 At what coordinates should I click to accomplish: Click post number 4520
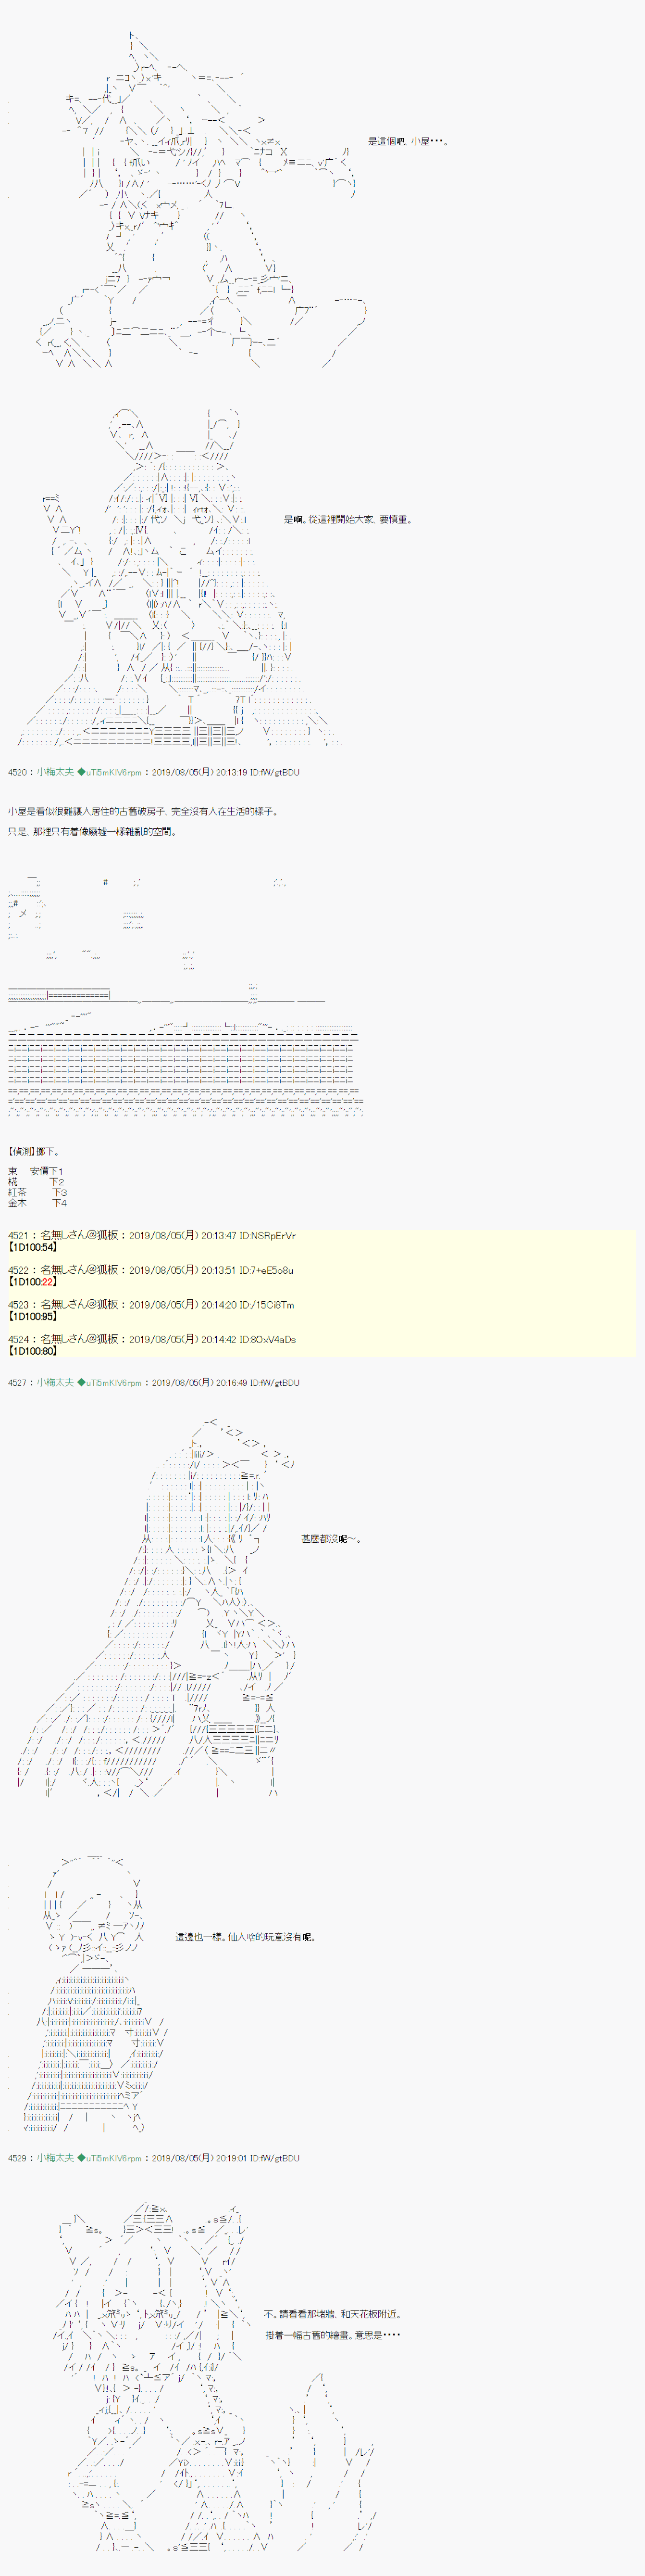(x=18, y=772)
